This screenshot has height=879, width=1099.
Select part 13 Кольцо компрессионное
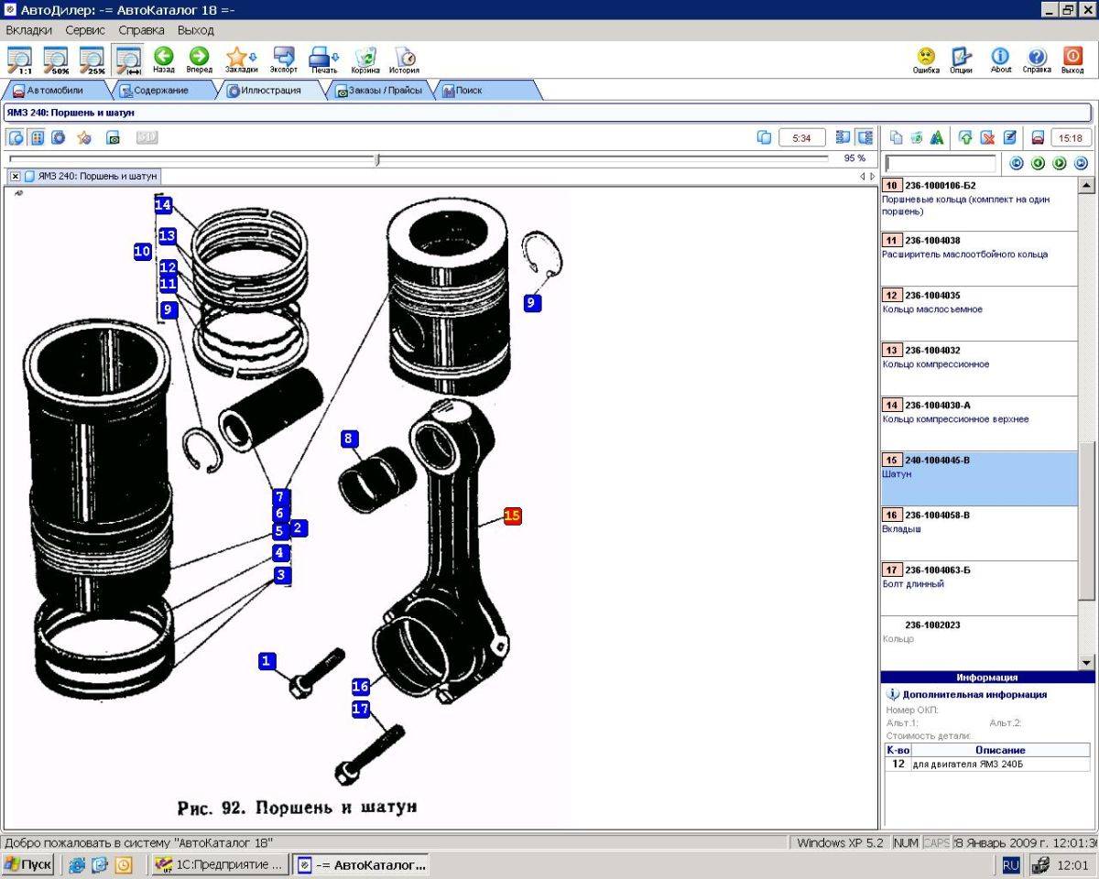(x=979, y=368)
